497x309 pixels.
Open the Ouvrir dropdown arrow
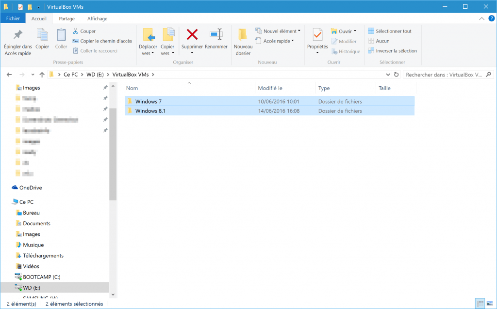click(x=355, y=31)
